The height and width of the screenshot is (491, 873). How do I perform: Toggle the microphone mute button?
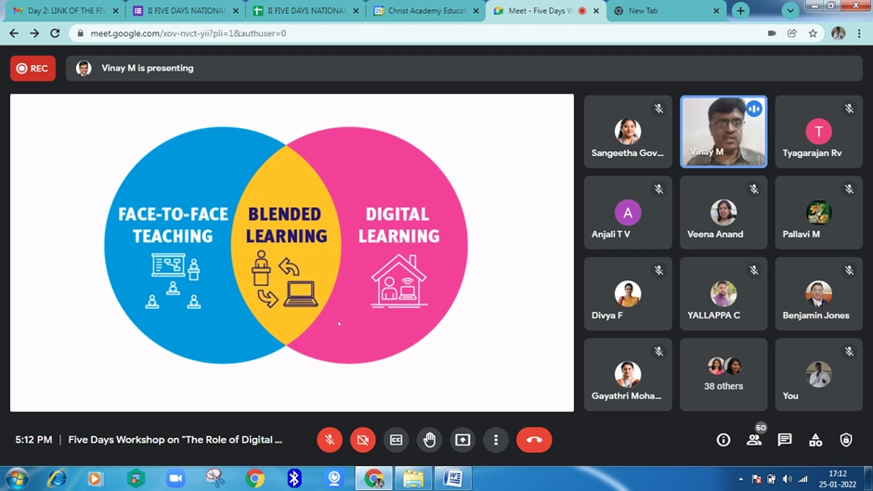(x=330, y=440)
